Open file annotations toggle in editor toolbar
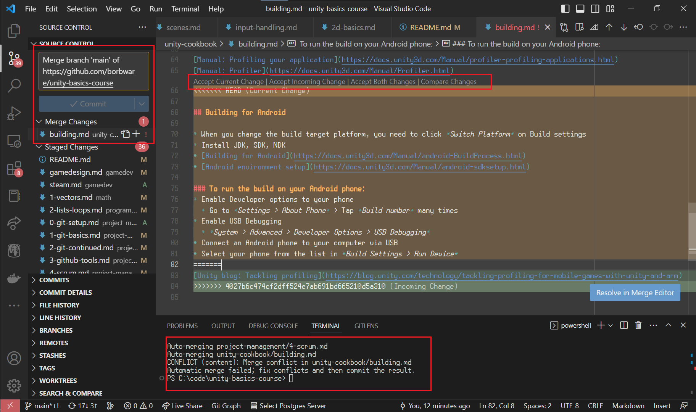The height and width of the screenshot is (412, 696). (594, 27)
